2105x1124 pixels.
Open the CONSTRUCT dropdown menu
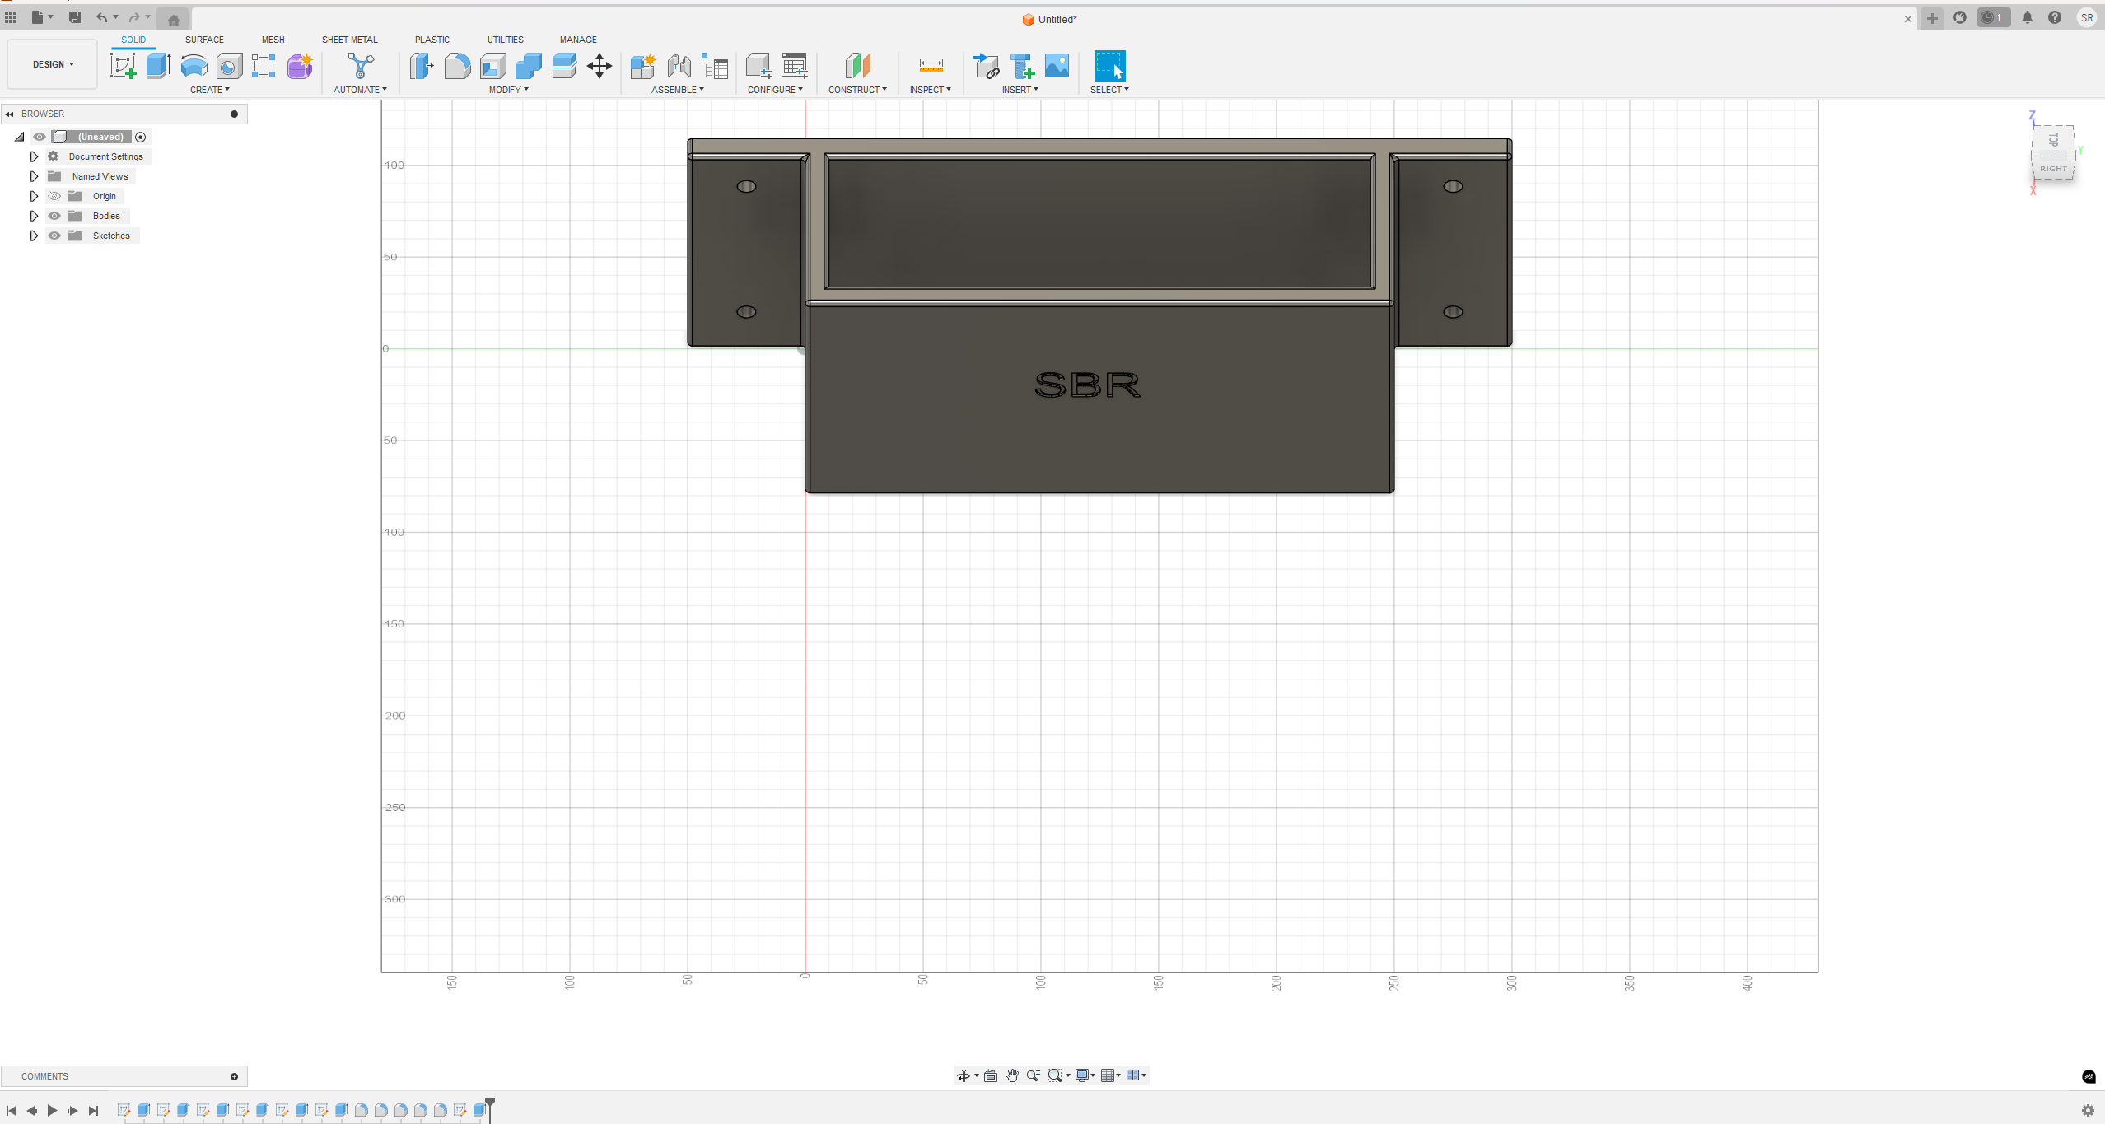click(857, 90)
